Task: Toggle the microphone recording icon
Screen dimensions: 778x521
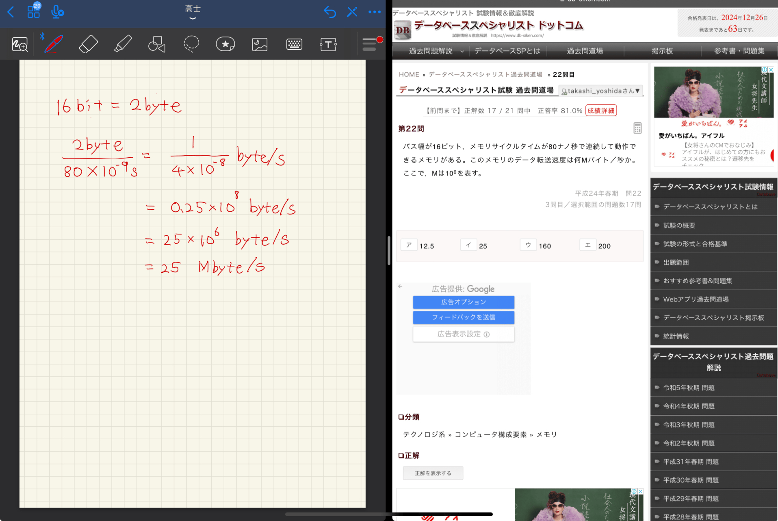Action: pos(57,12)
